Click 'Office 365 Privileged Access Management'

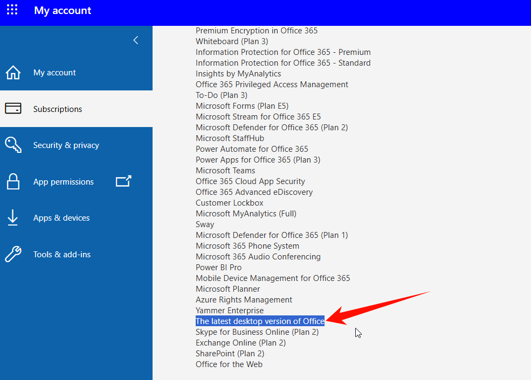point(272,85)
